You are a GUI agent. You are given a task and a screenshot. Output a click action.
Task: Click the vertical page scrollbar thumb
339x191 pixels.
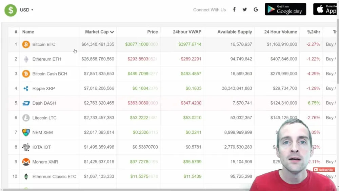click(x=338, y=51)
